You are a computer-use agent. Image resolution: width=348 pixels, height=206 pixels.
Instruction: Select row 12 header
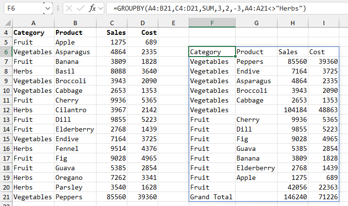[6, 110]
